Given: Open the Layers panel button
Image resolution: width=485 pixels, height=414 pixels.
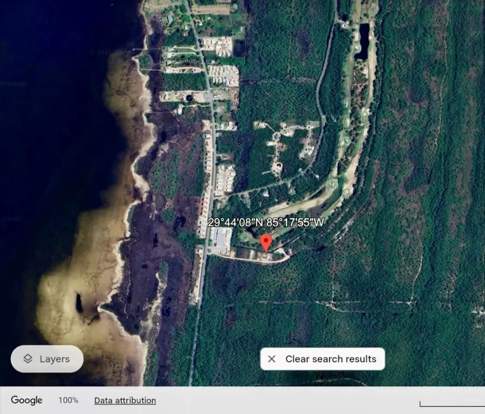Looking at the screenshot, I should point(47,359).
